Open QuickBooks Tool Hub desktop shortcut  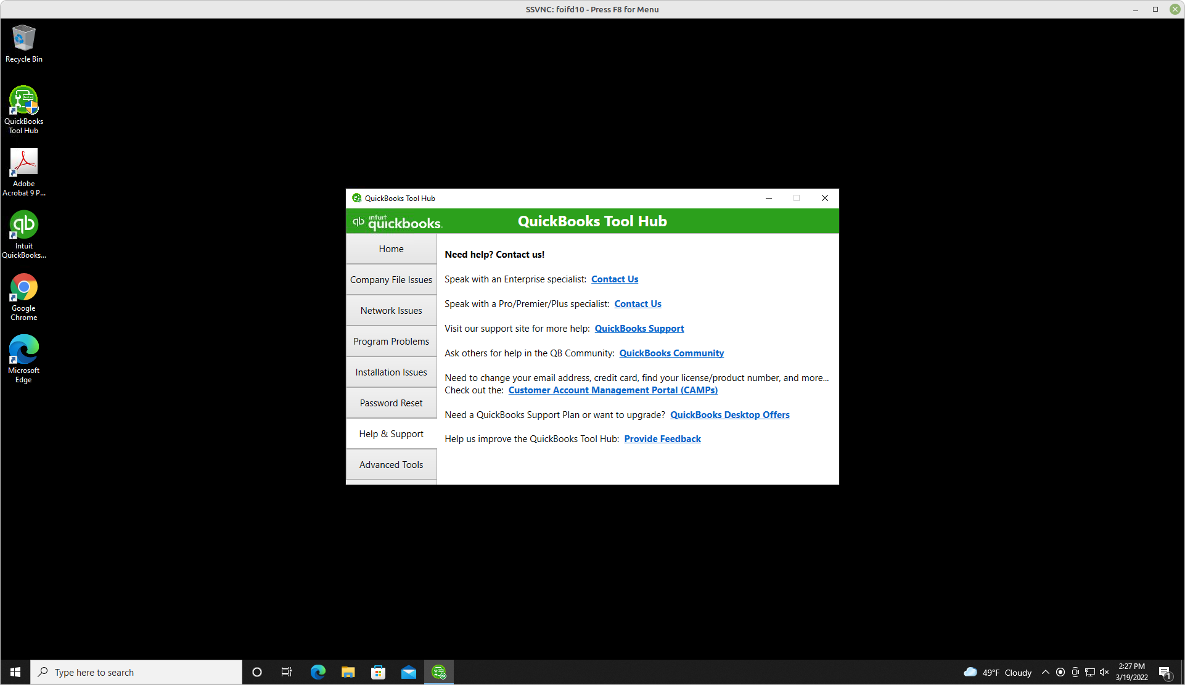[23, 109]
